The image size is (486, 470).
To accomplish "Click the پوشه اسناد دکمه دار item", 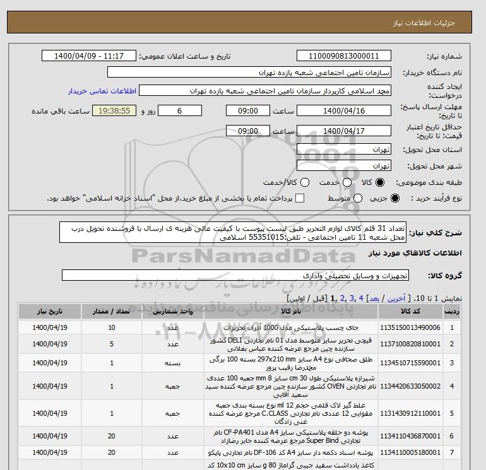I will pos(291,452).
